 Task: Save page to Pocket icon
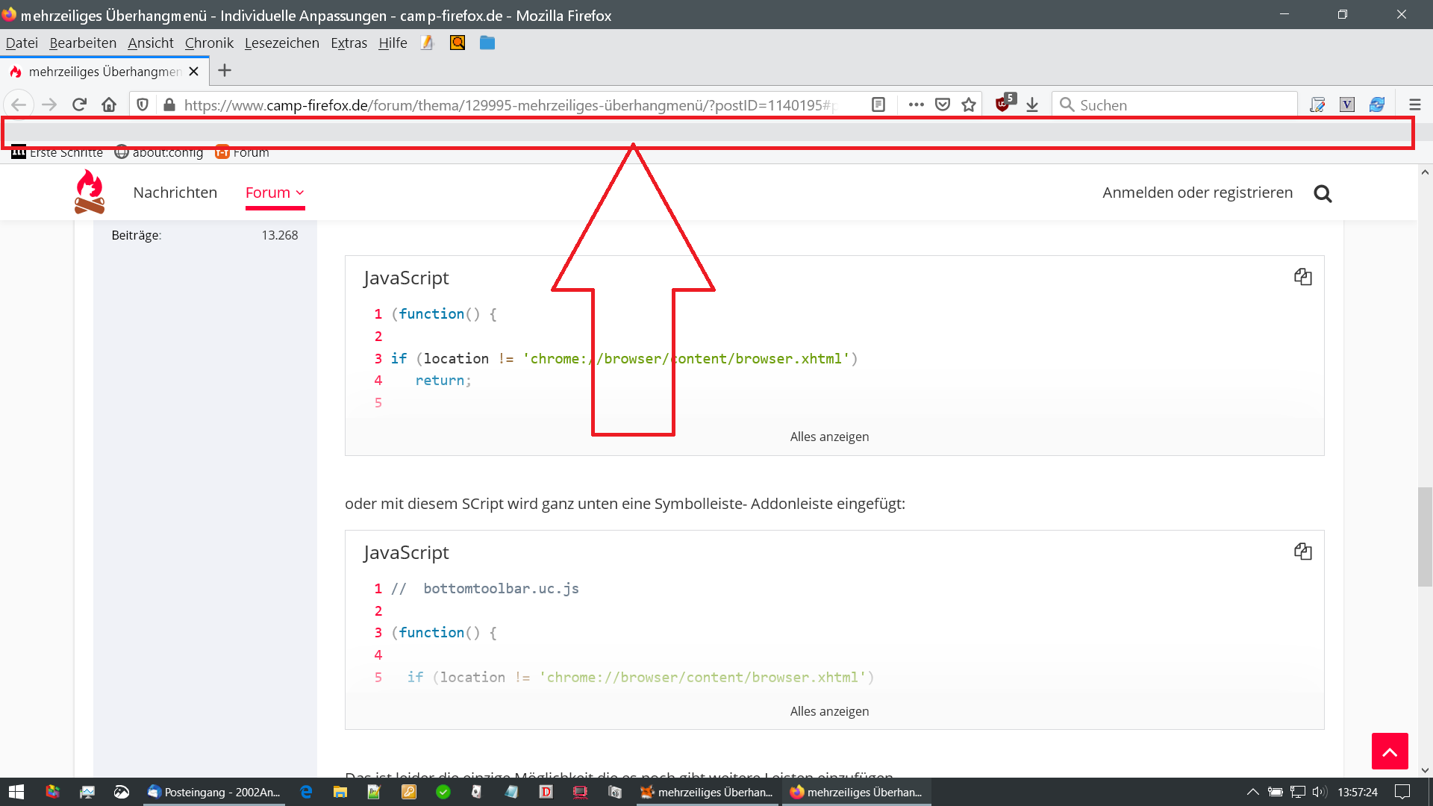[943, 104]
